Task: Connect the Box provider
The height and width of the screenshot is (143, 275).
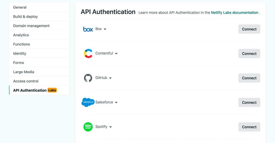Action: 249,29
